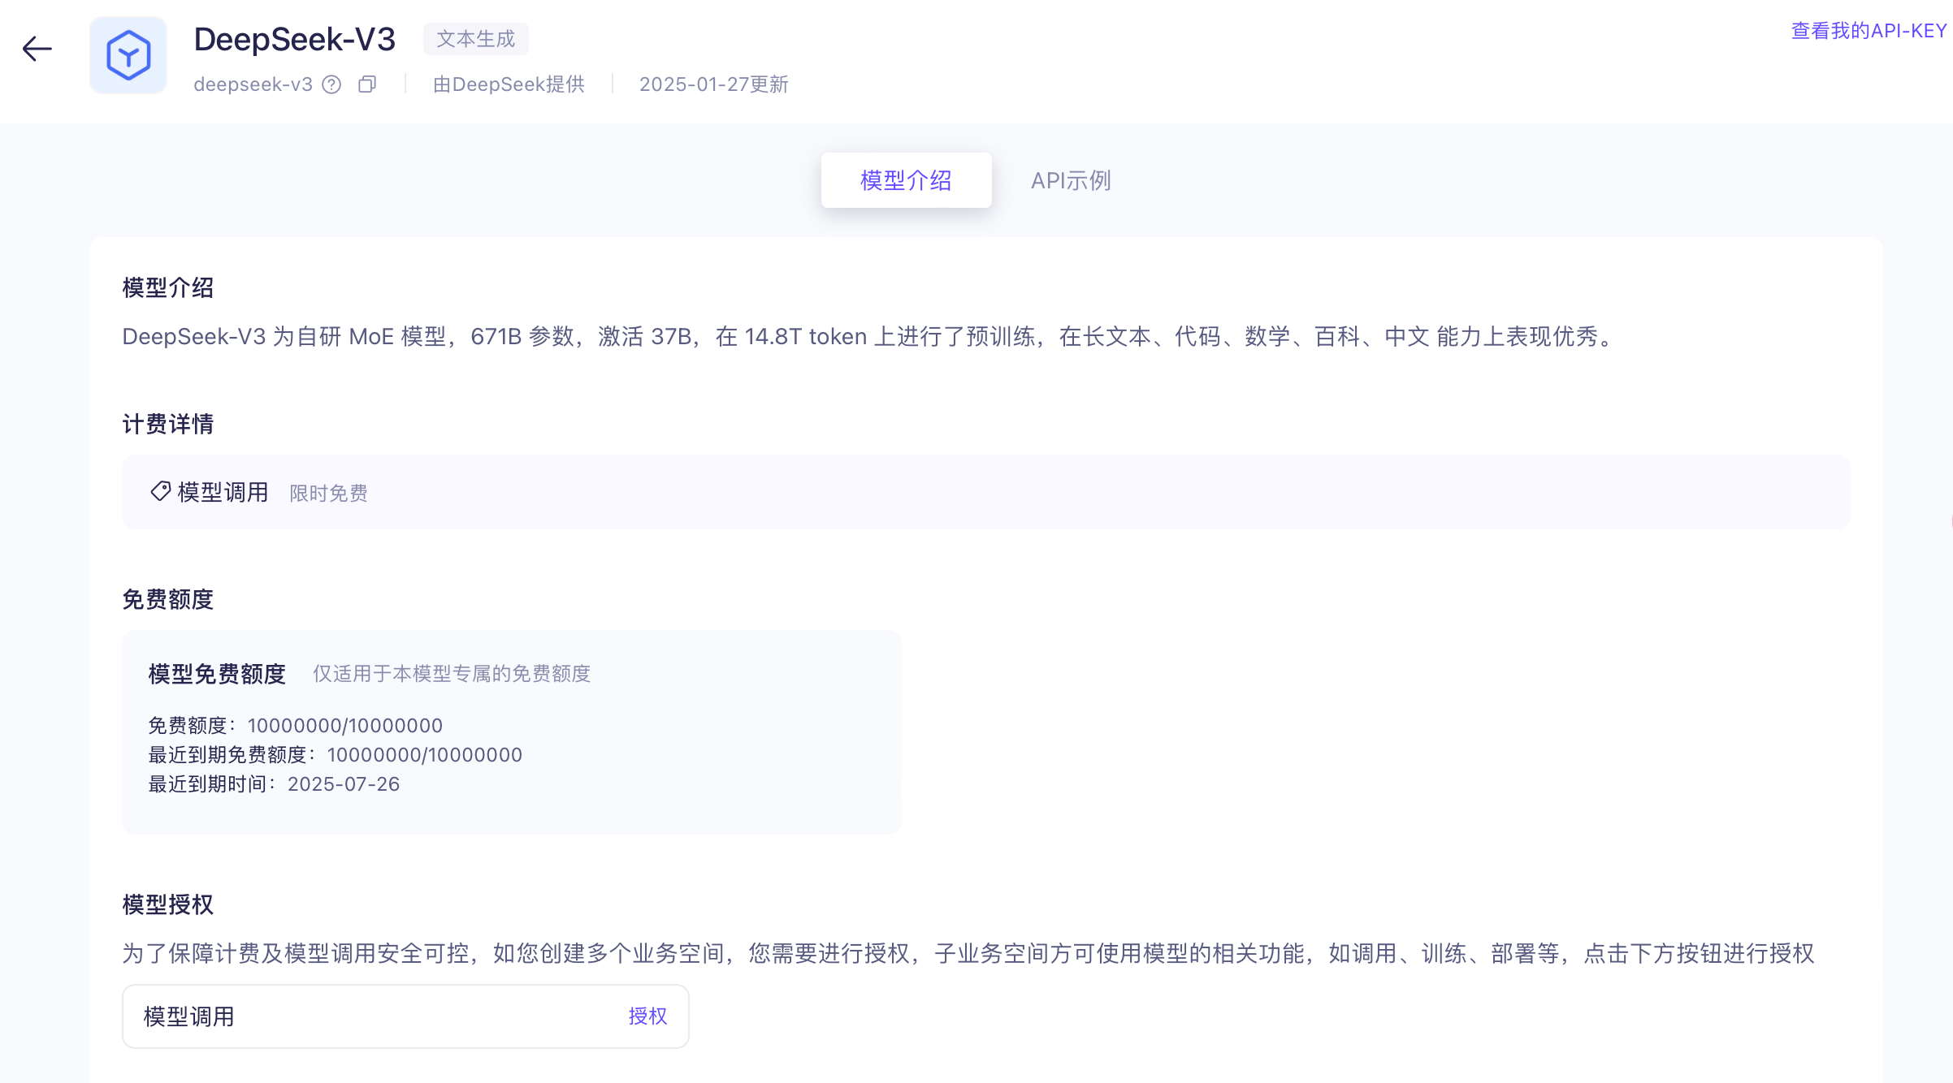The width and height of the screenshot is (1953, 1083).
Task: Click the 限时免费 label
Action: click(x=328, y=493)
